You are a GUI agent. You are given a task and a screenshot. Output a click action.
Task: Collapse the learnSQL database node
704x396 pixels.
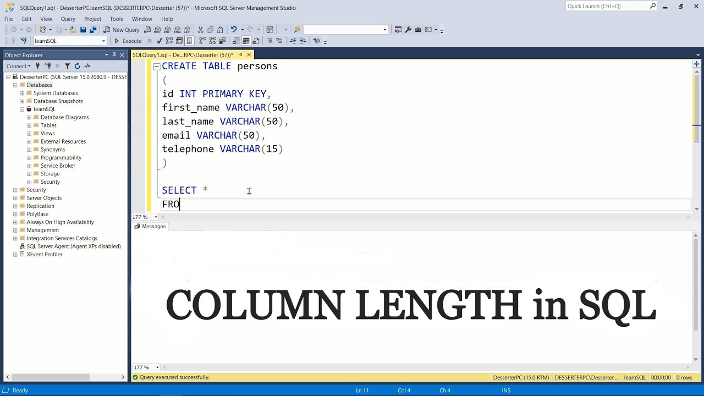[22, 109]
